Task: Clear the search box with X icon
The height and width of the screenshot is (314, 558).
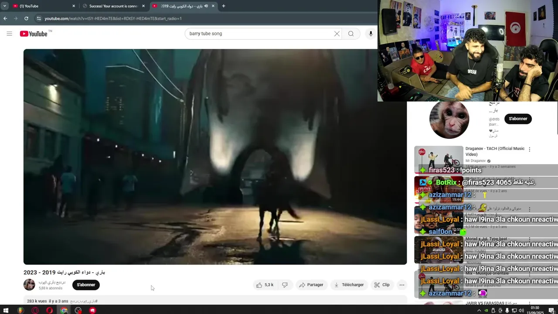Action: coord(337,34)
